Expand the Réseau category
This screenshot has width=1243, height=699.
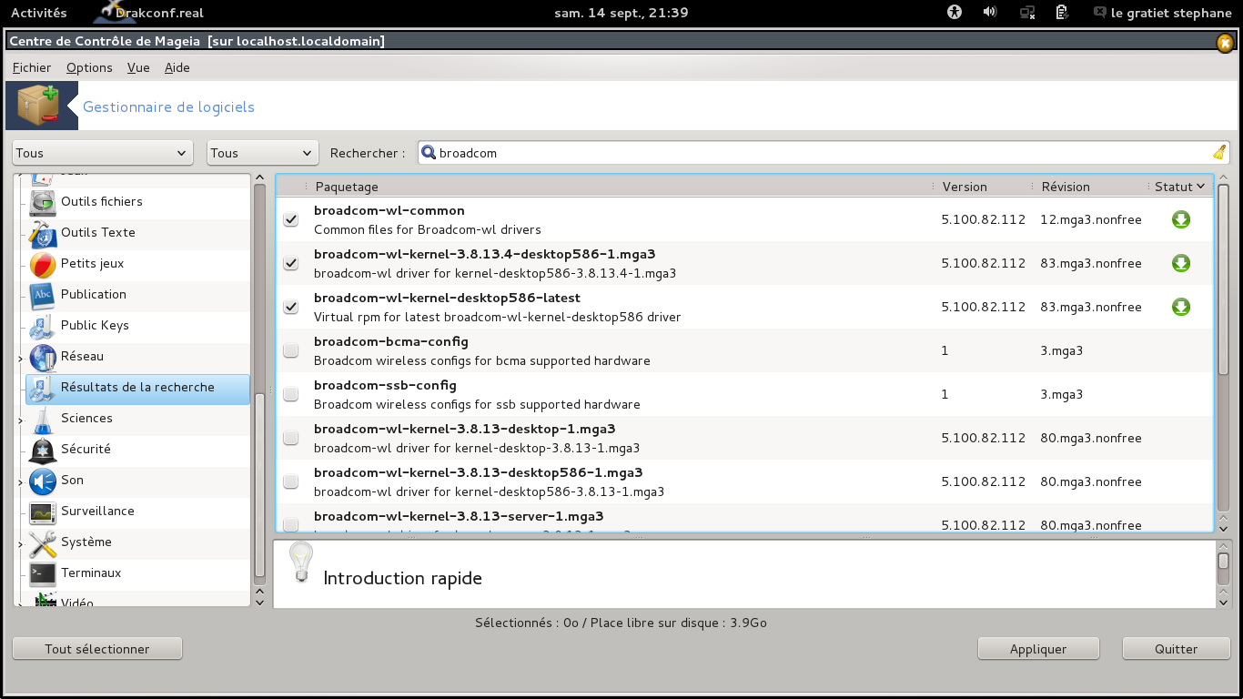[x=20, y=360]
